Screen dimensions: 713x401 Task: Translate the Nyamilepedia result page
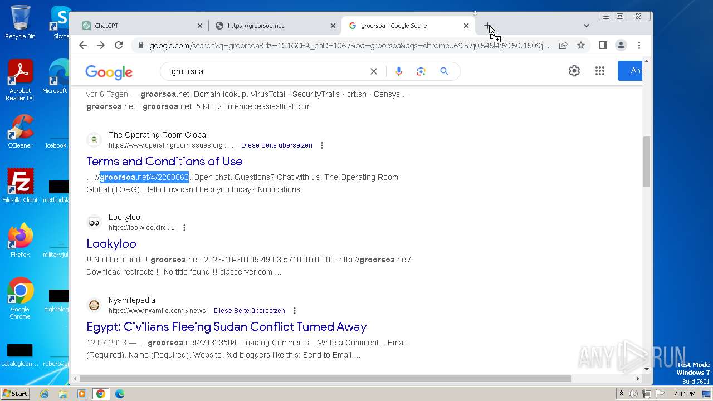[x=250, y=311]
